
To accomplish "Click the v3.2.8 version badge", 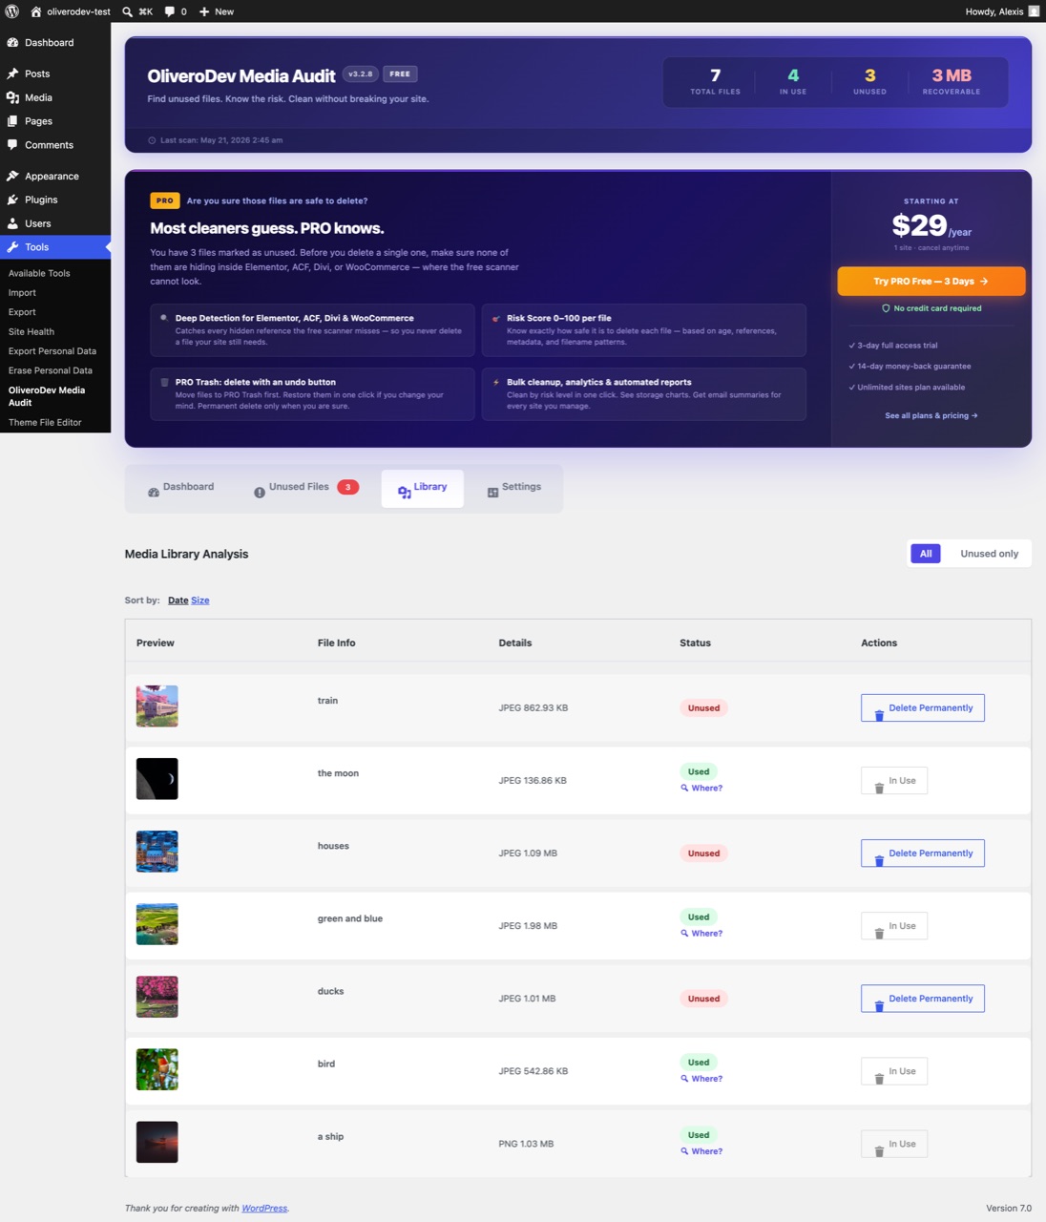I will [361, 74].
